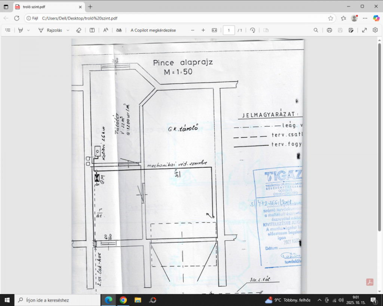Open search in the PDF toolbar

tap(316, 30)
